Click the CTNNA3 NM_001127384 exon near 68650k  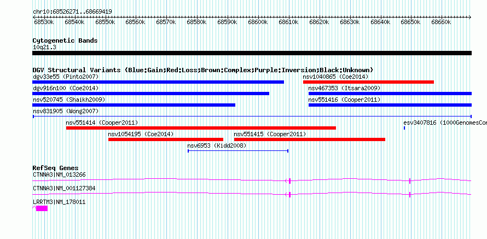(x=410, y=195)
